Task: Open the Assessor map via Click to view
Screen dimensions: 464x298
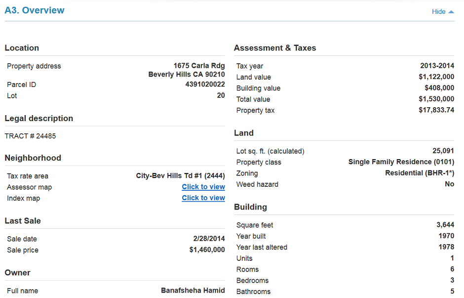Action: pos(203,187)
